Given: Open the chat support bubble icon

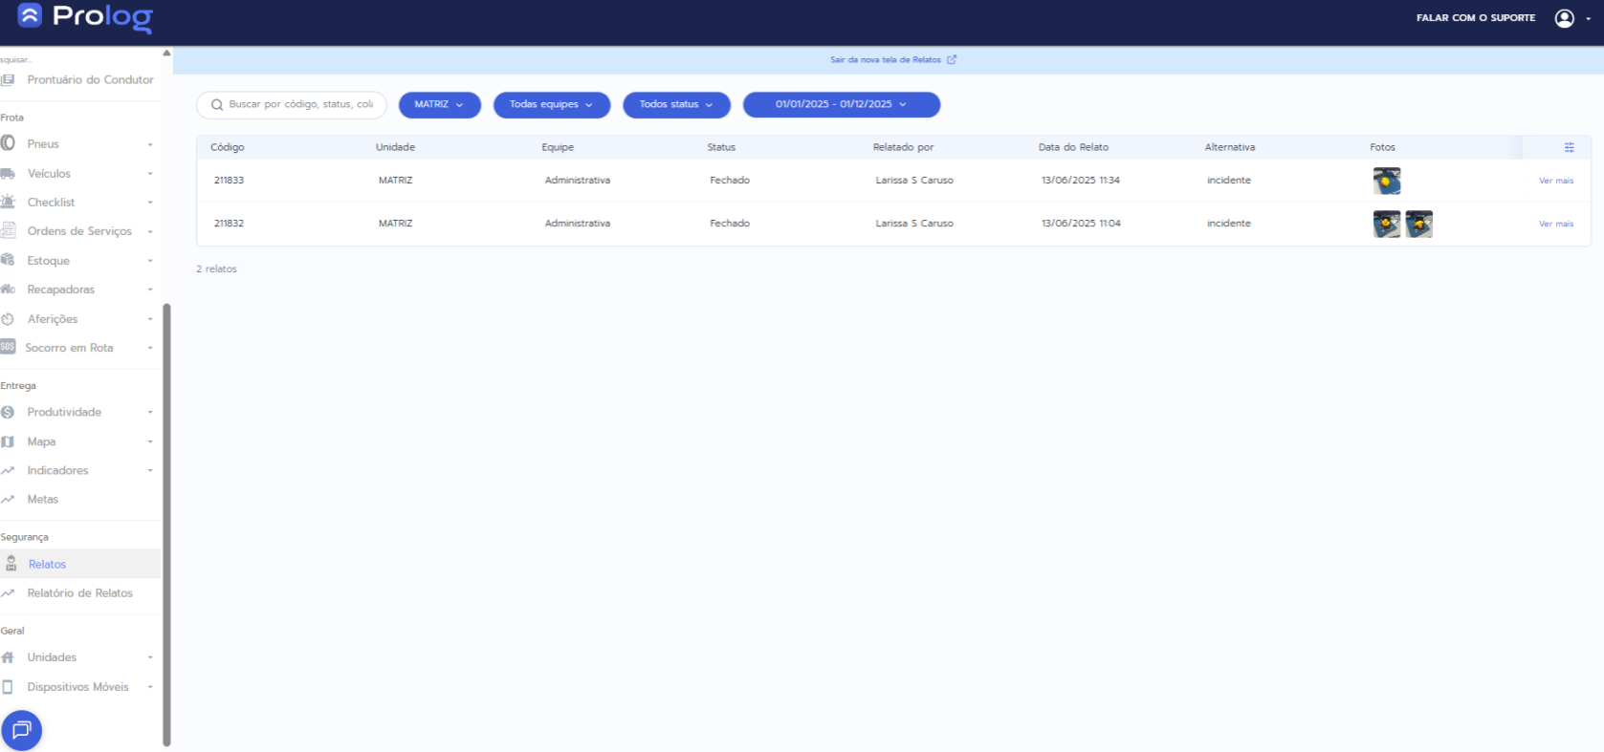Looking at the screenshot, I should pyautogui.click(x=21, y=730).
